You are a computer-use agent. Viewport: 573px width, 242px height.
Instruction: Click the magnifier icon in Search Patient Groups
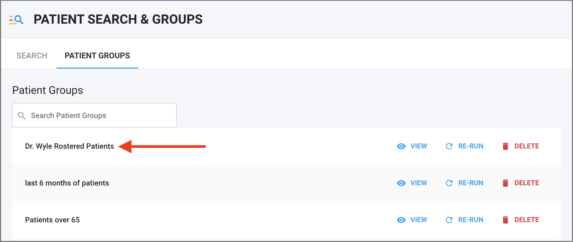[22, 116]
